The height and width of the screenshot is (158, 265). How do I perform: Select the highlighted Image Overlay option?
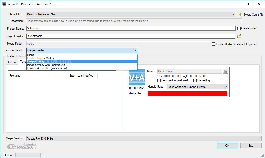tap(82, 61)
